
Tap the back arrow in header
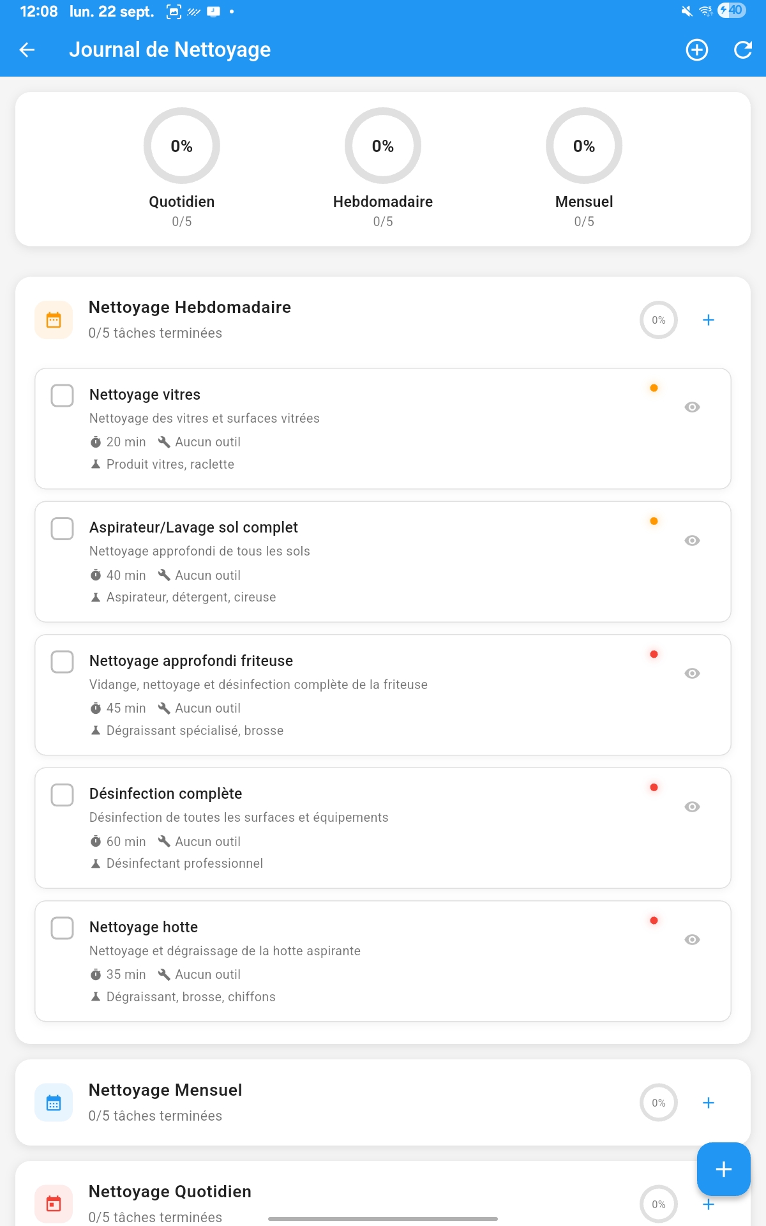(27, 50)
